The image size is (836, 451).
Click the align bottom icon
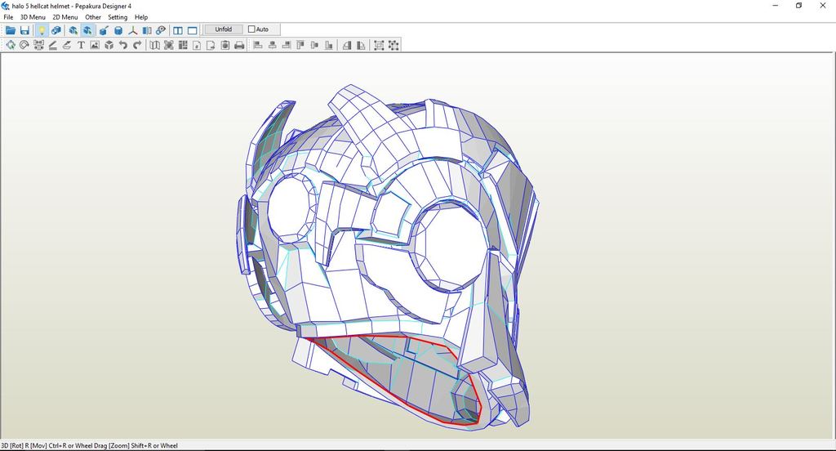(329, 46)
